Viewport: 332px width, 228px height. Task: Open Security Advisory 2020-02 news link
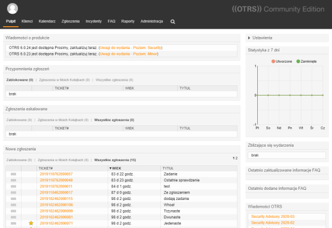pos(273,223)
